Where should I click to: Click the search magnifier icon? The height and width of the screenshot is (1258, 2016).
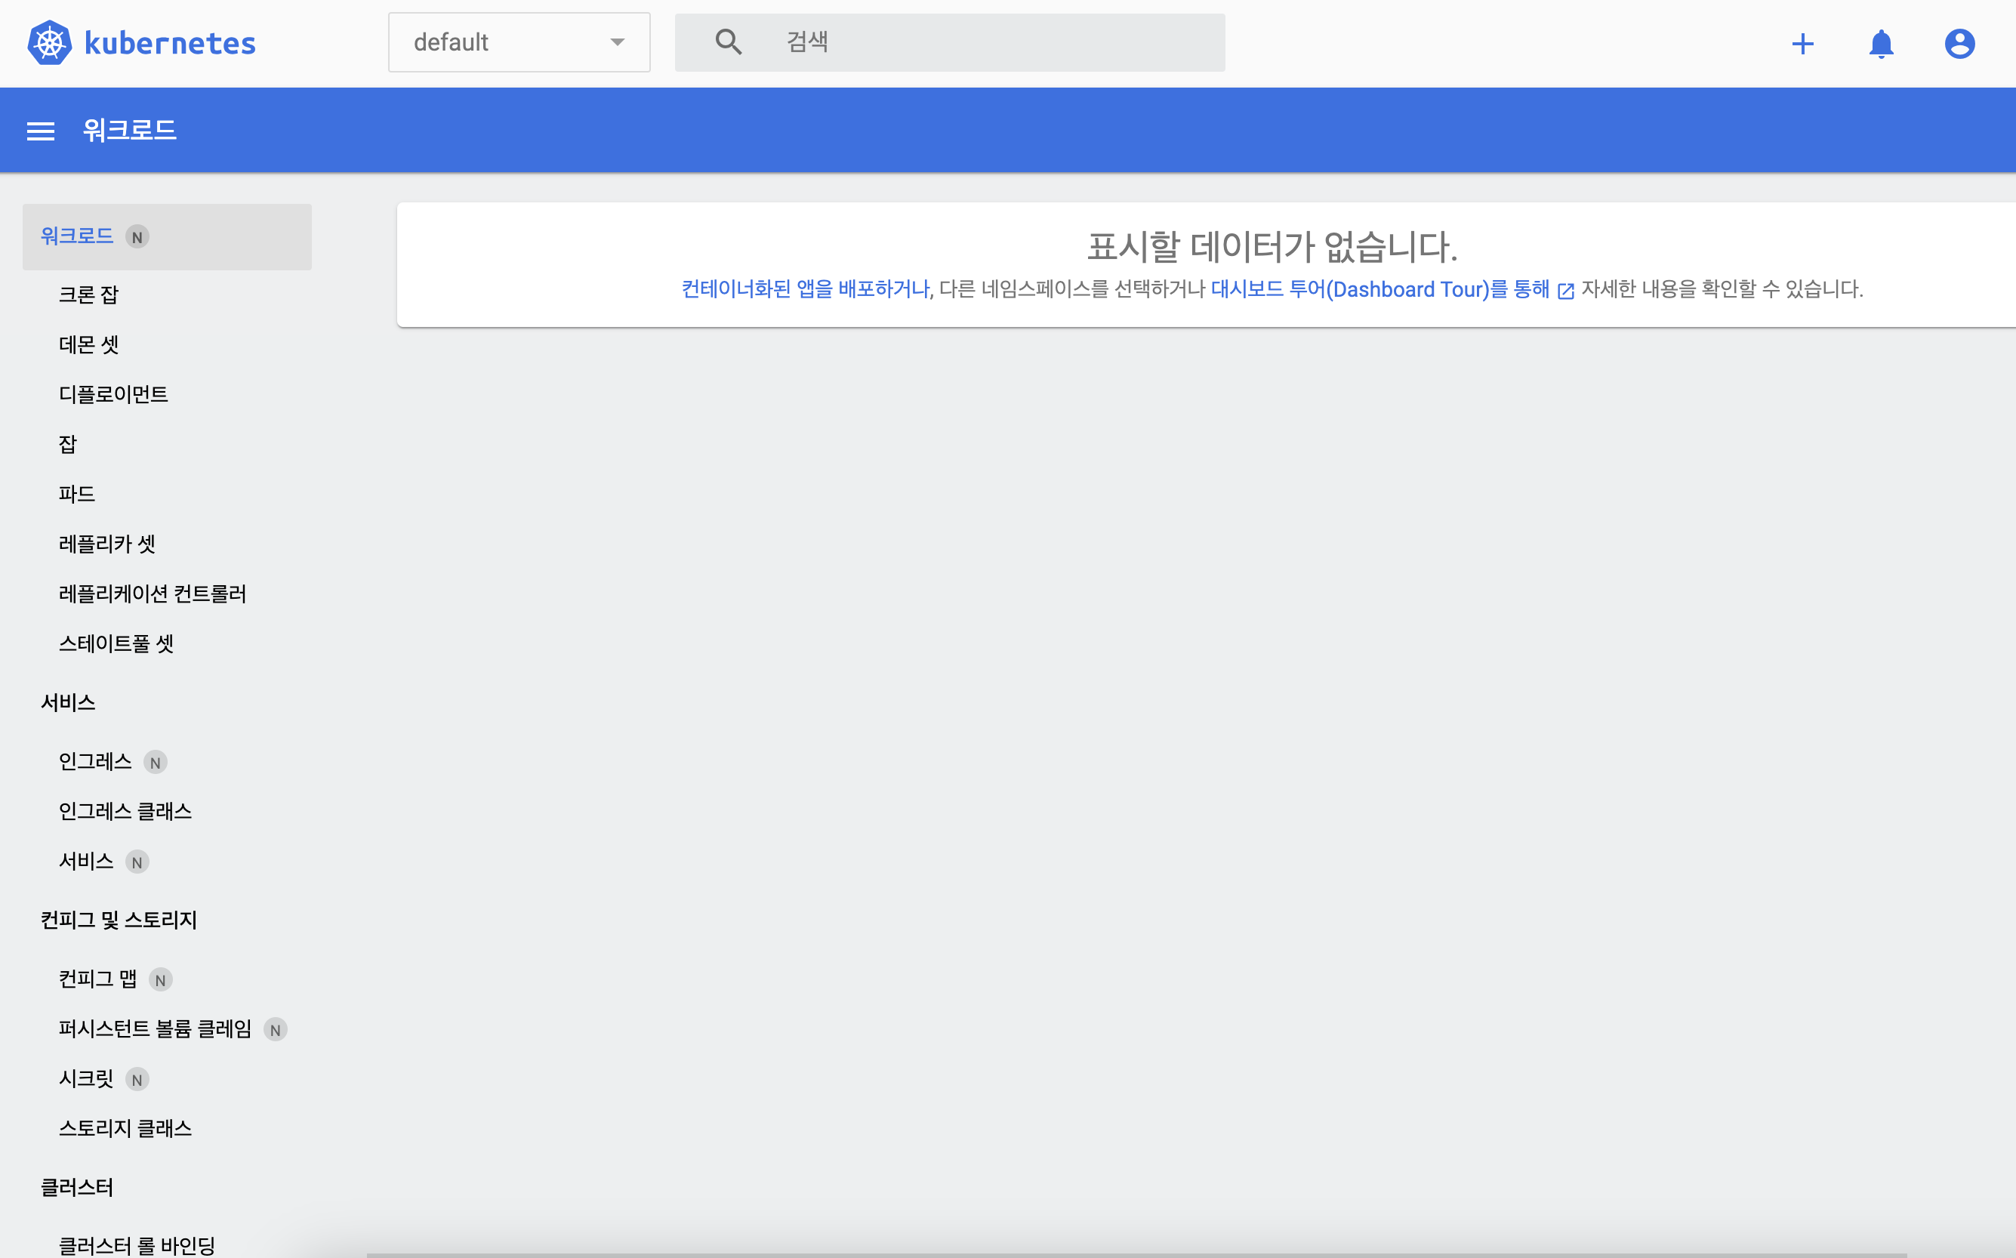[729, 42]
